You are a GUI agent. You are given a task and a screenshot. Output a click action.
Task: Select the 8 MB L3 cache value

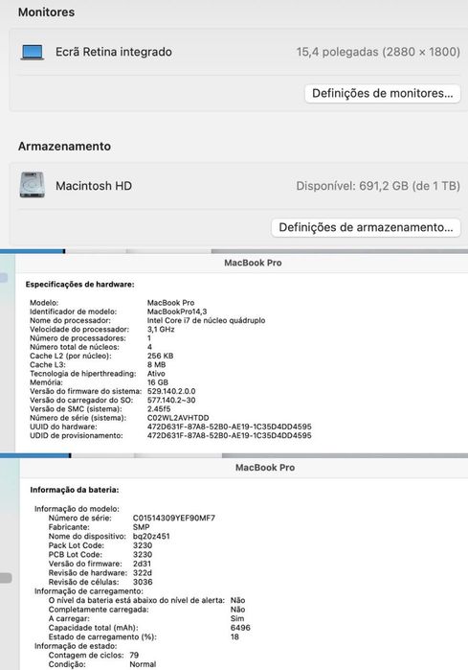tap(156, 365)
